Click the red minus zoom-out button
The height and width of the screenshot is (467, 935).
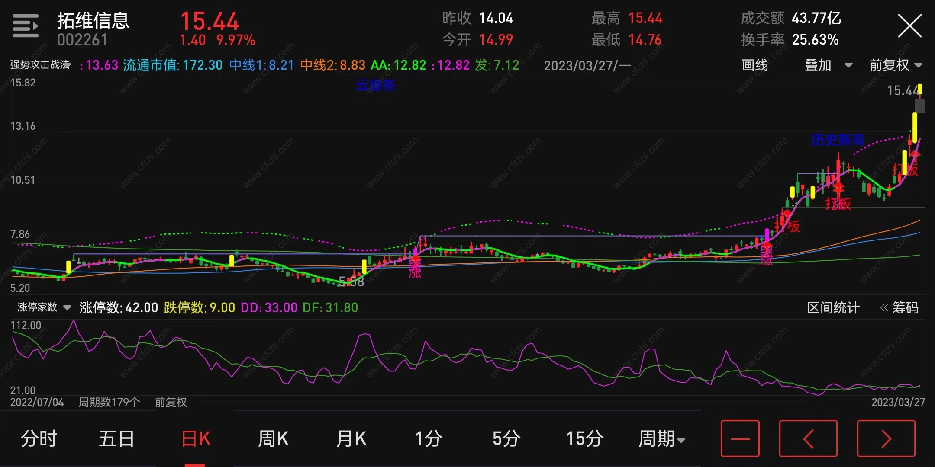740,438
